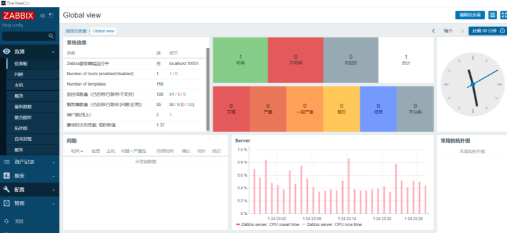Click the magnifier search icon

[51, 36]
